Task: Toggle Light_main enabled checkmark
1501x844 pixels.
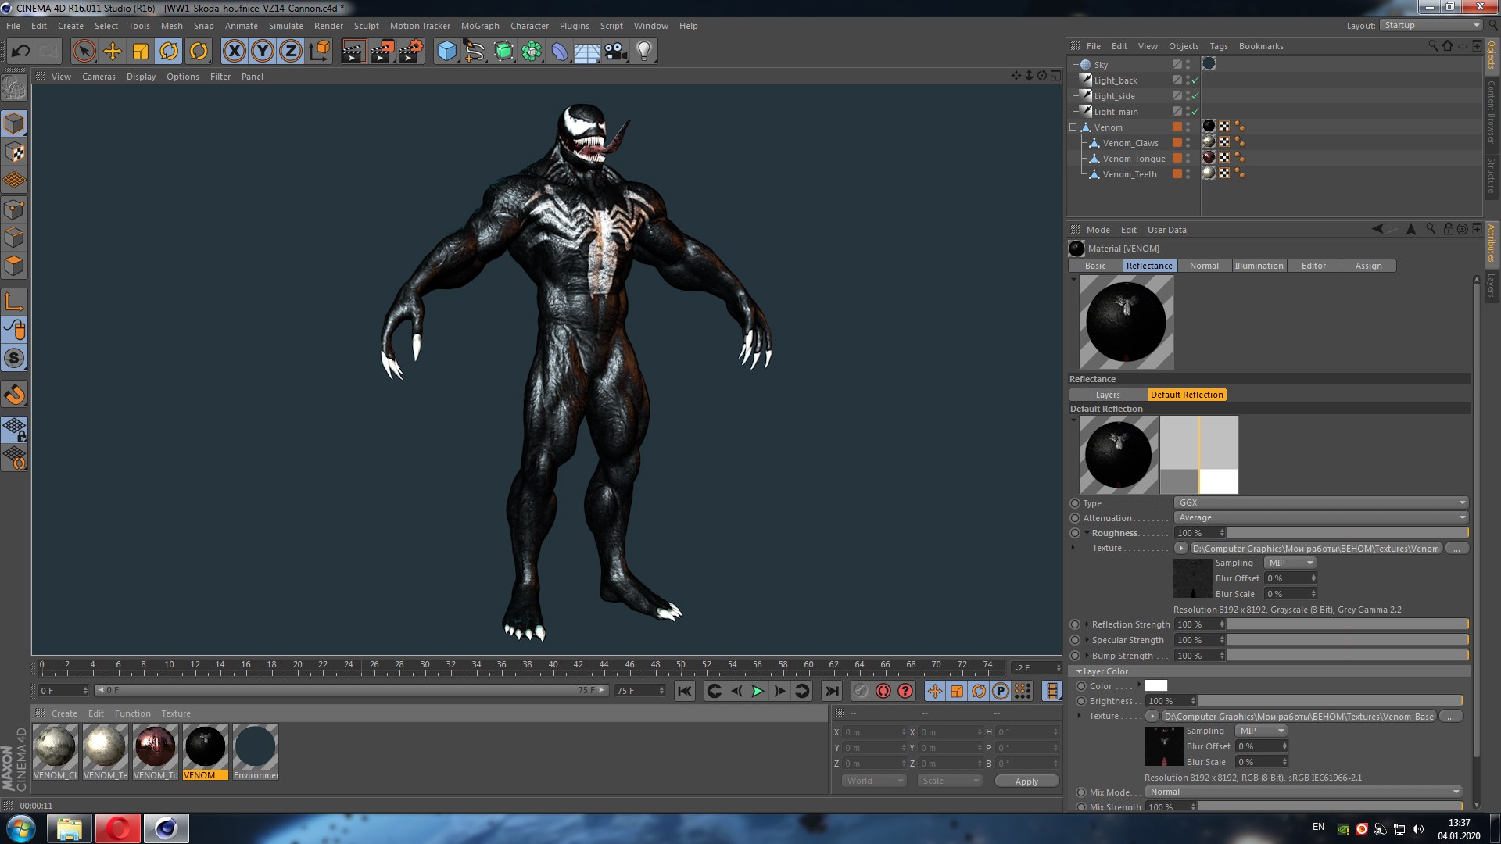Action: (1195, 112)
